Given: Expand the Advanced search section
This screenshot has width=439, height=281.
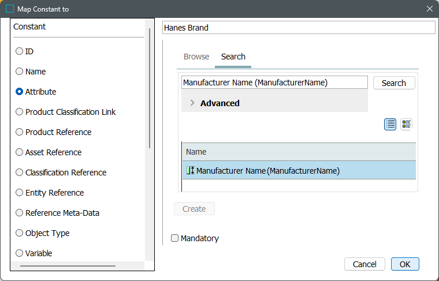Looking at the screenshot, I should click(192, 103).
